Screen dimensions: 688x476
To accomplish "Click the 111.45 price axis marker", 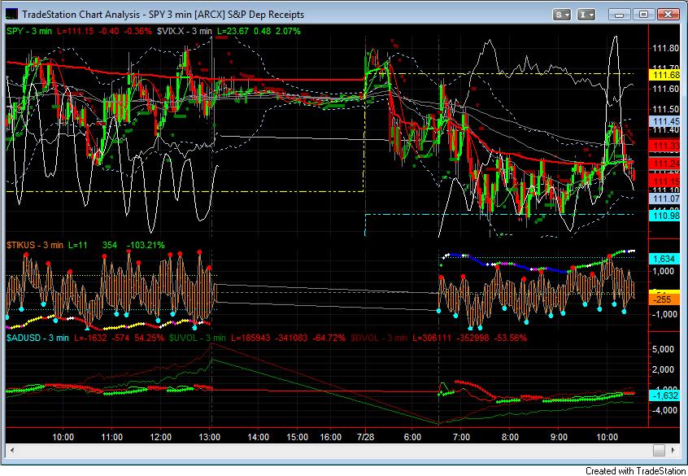I will click(x=666, y=120).
